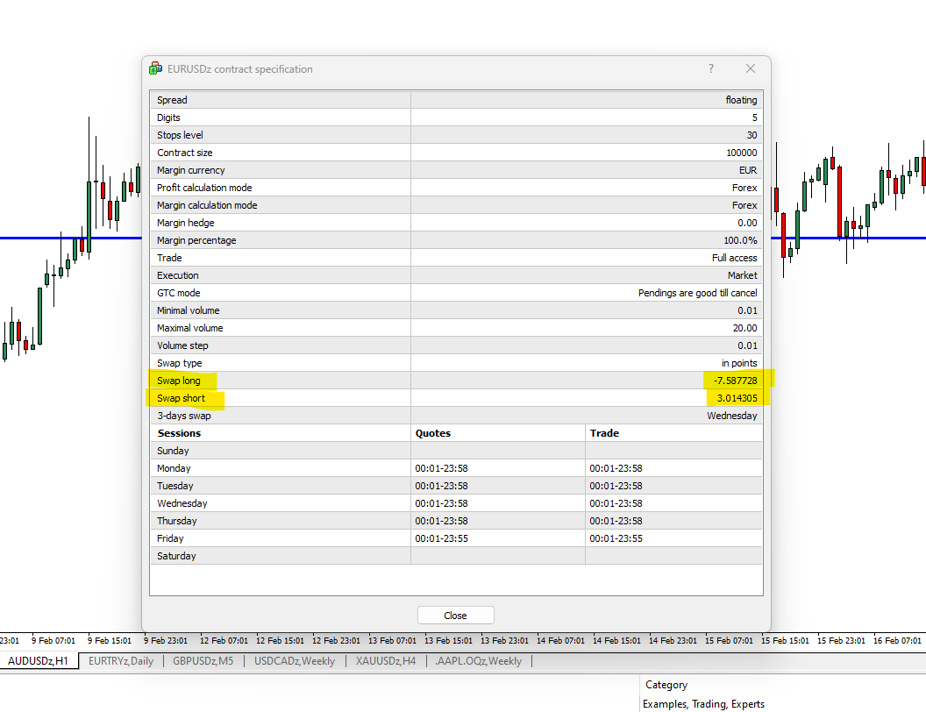Open the GBPUSDz,M5 chart tab

[x=203, y=661]
